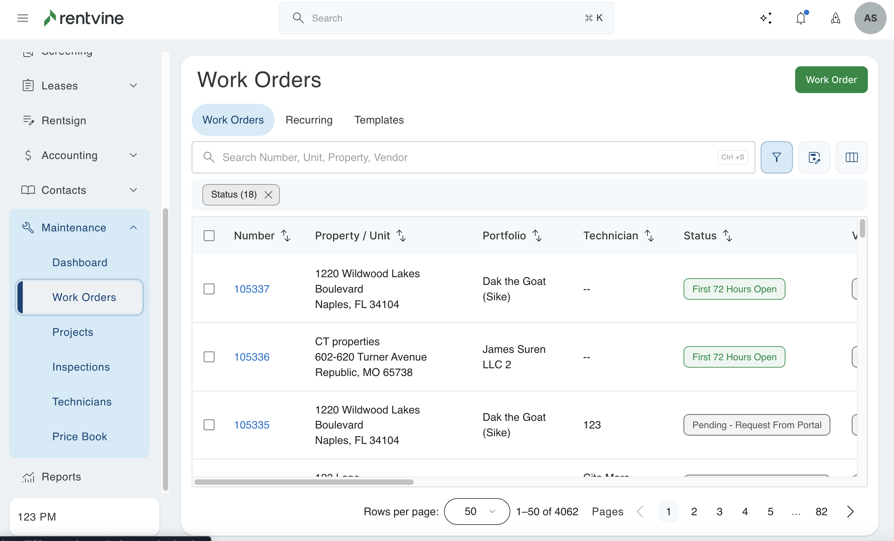
Task: Check the box for work order 105337
Action: [209, 289]
